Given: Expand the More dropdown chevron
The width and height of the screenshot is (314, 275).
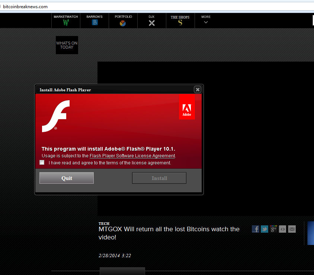Looking at the screenshot, I should coord(206,22).
